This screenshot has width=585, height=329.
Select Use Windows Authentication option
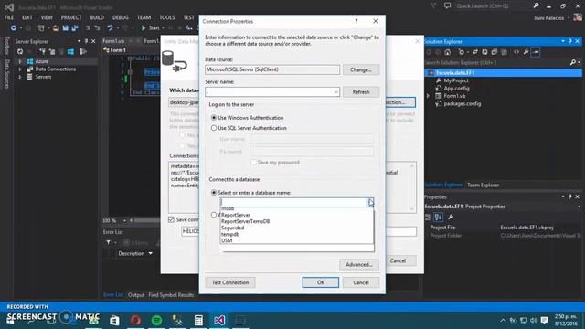click(x=214, y=118)
